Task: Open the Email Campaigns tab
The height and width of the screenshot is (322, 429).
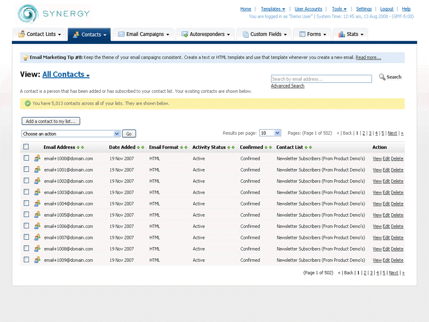Action: point(143,34)
